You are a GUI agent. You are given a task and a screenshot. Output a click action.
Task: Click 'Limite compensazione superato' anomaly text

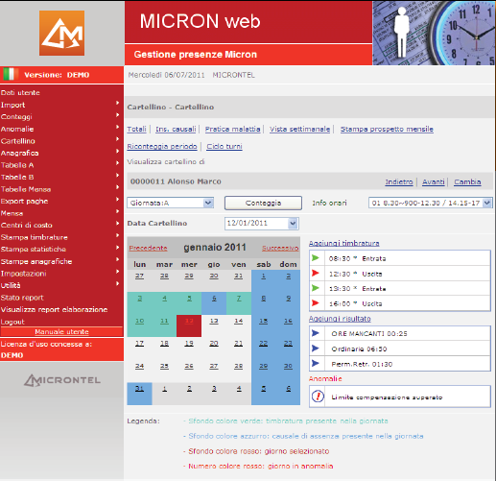pos(387,397)
